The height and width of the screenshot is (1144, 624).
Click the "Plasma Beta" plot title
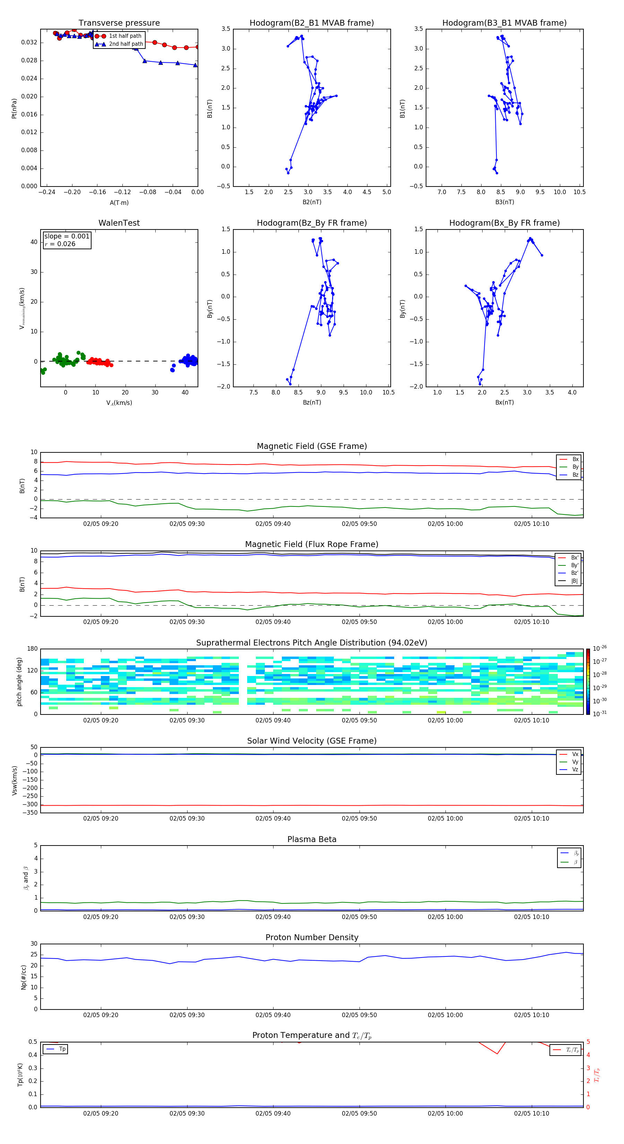tap(312, 840)
